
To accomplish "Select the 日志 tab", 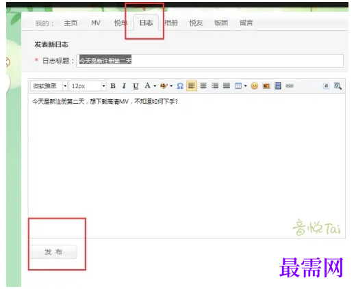I will pyautogui.click(x=146, y=23).
